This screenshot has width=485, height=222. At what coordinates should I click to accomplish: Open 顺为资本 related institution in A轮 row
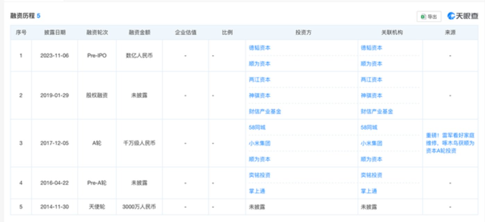(x=371, y=159)
